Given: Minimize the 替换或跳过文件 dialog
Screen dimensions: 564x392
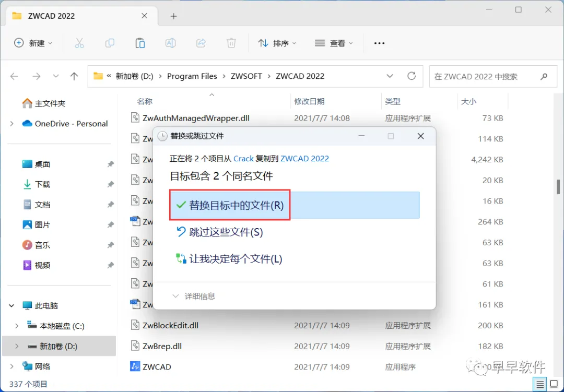Looking at the screenshot, I should coord(362,136).
